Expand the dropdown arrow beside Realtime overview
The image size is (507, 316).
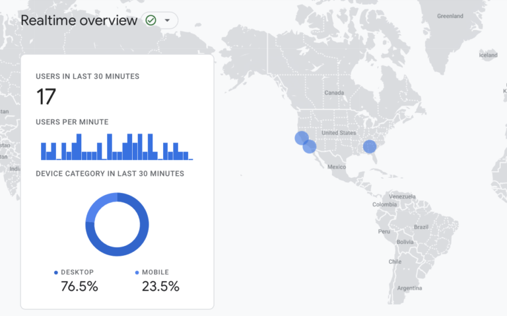[167, 20]
